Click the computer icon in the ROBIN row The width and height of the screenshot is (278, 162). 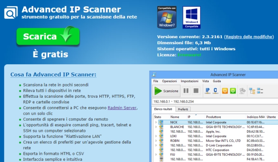(x=161, y=141)
